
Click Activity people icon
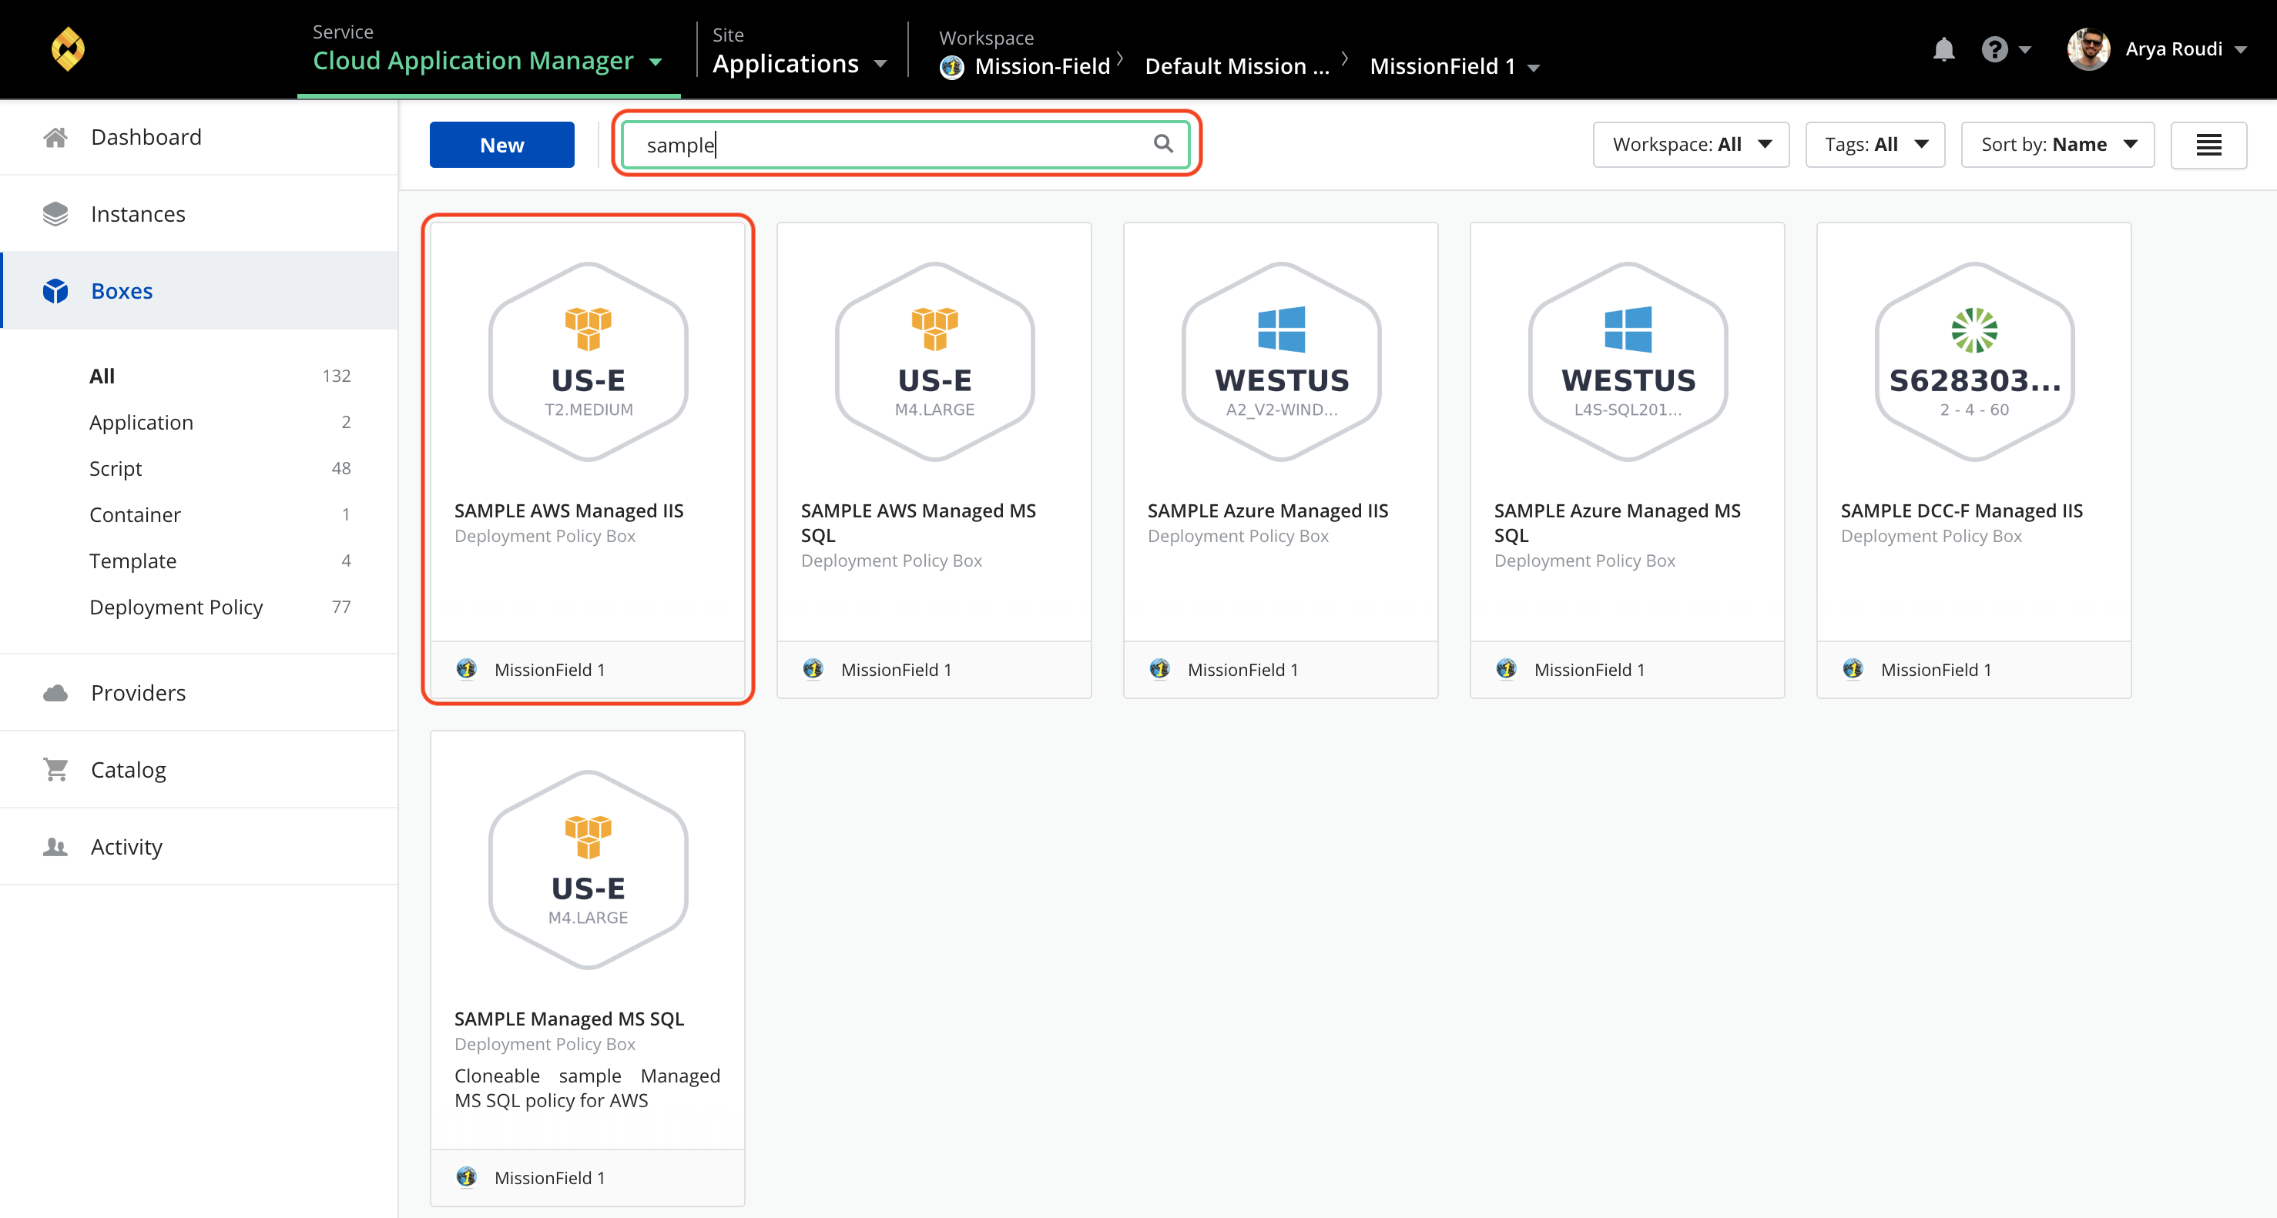[x=55, y=847]
